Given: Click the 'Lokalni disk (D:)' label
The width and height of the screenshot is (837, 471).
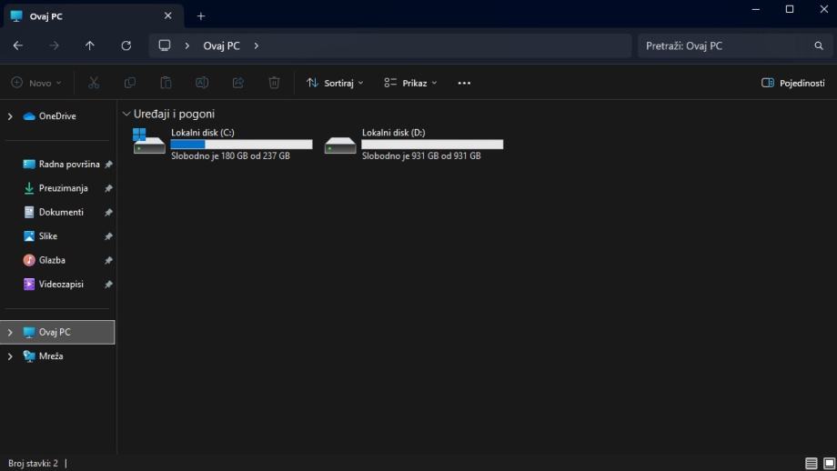Looking at the screenshot, I should pos(393,132).
